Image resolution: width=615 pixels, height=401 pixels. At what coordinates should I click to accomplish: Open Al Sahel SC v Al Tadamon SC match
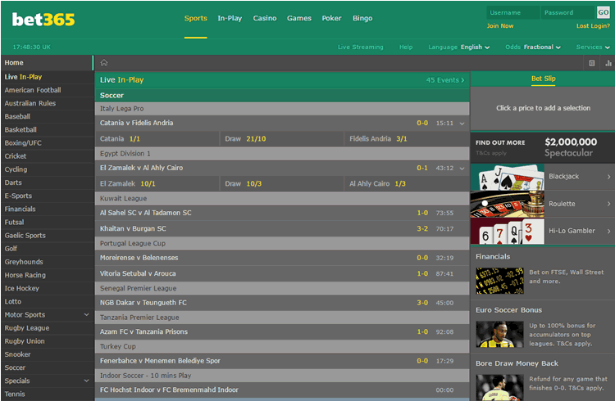coord(282,213)
